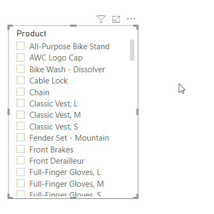Click the Product slicer header title
Viewport: 214px width, 214px height.
tap(32, 34)
